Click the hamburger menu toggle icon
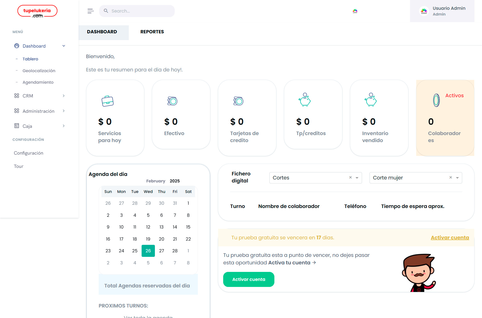482x318 pixels. click(x=91, y=11)
